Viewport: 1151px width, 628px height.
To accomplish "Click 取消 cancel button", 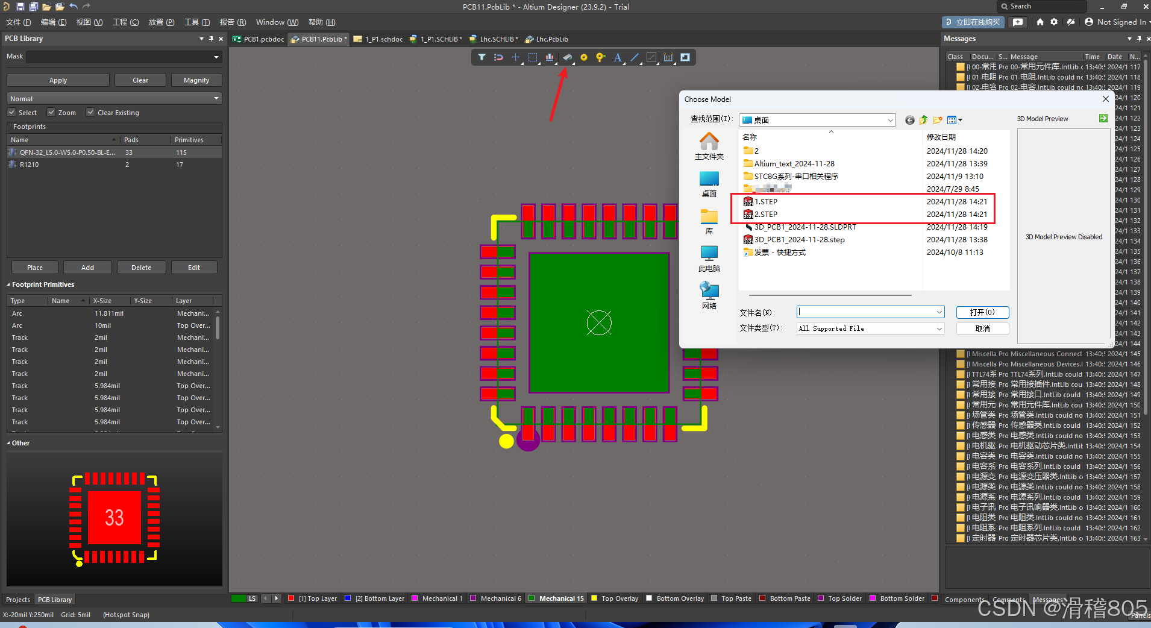I will [x=982, y=328].
